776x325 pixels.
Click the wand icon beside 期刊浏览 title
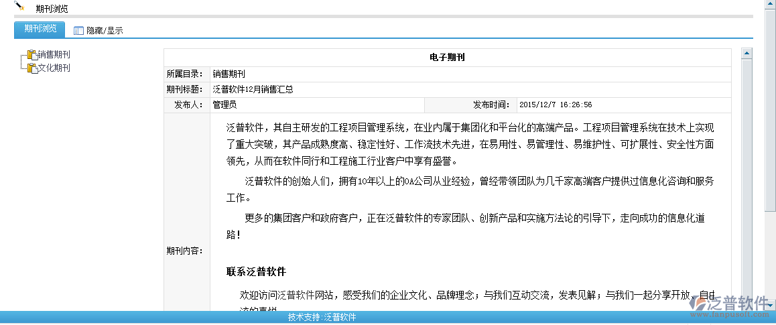pos(19,6)
